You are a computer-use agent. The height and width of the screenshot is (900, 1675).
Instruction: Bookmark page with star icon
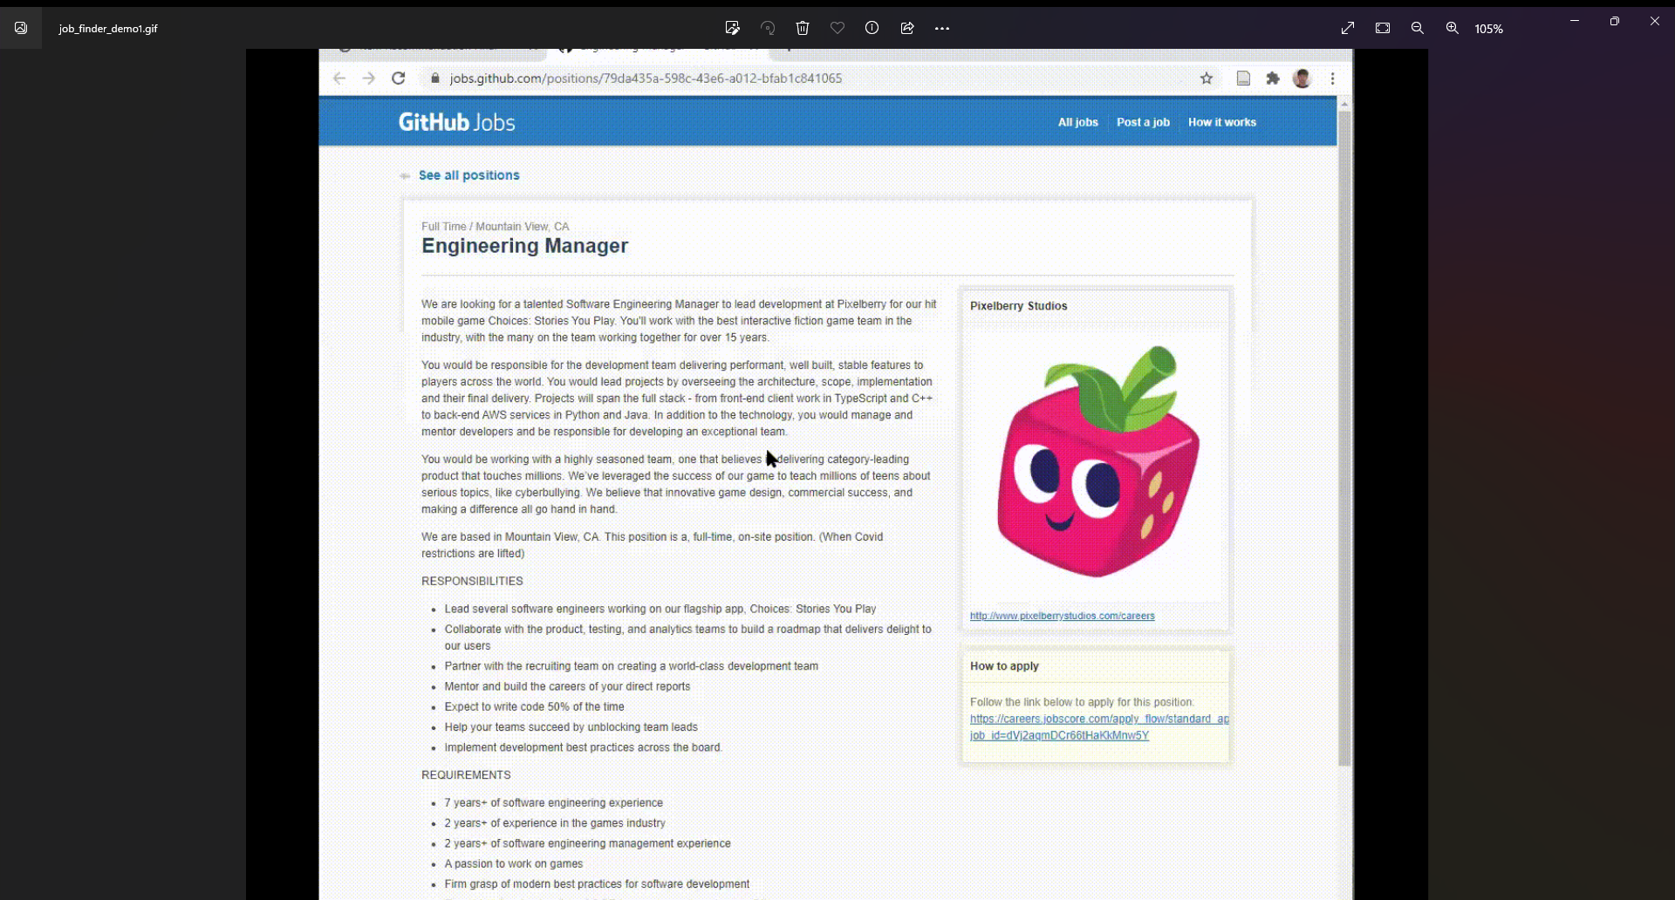tap(1207, 78)
